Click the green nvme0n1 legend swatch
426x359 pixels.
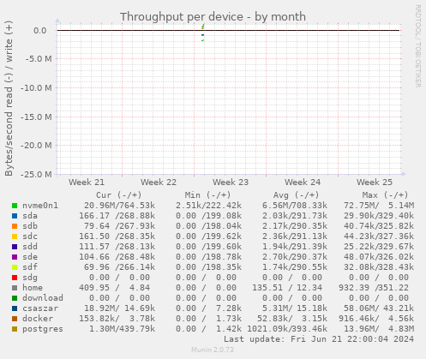pos(15,206)
